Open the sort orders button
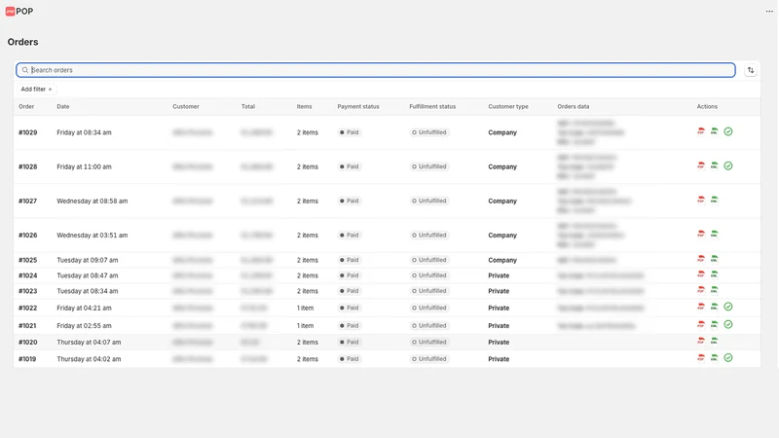Image resolution: width=779 pixels, height=438 pixels. [x=751, y=70]
